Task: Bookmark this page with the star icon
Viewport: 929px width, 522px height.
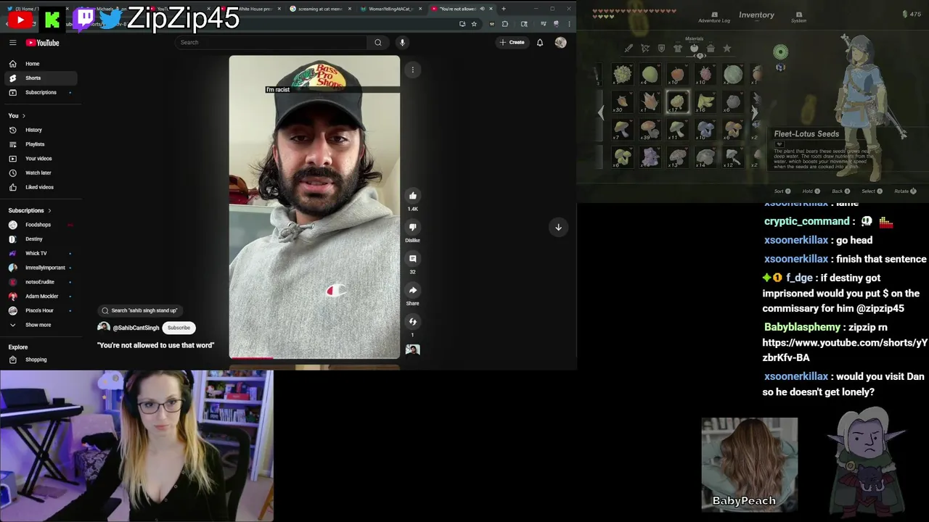Action: pos(474,24)
